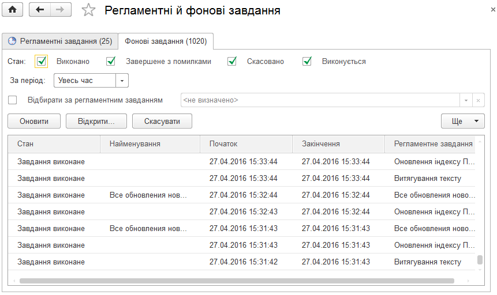
Task: Click the vertical scrollbar thumb of the table
Action: [x=480, y=259]
